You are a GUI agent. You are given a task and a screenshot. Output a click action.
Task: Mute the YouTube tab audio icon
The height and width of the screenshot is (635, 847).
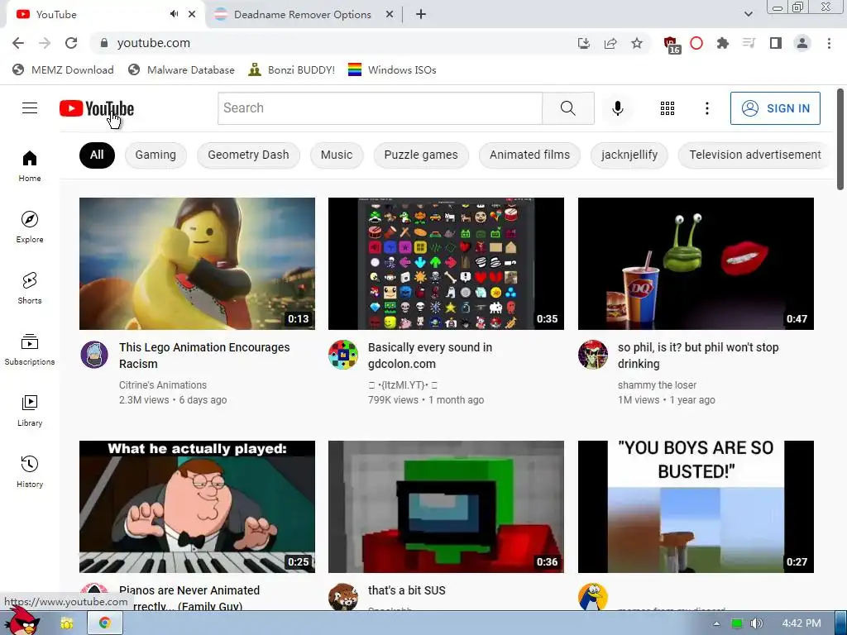(x=174, y=14)
